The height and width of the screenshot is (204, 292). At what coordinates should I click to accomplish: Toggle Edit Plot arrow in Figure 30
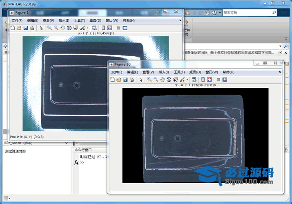[140, 80]
